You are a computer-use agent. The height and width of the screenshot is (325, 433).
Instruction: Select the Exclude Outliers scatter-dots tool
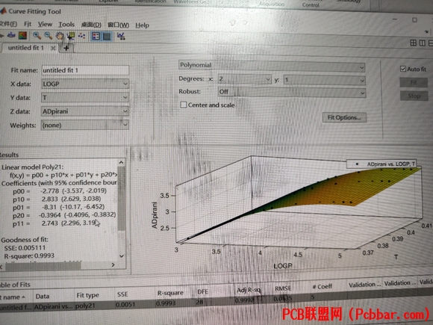click(x=81, y=36)
